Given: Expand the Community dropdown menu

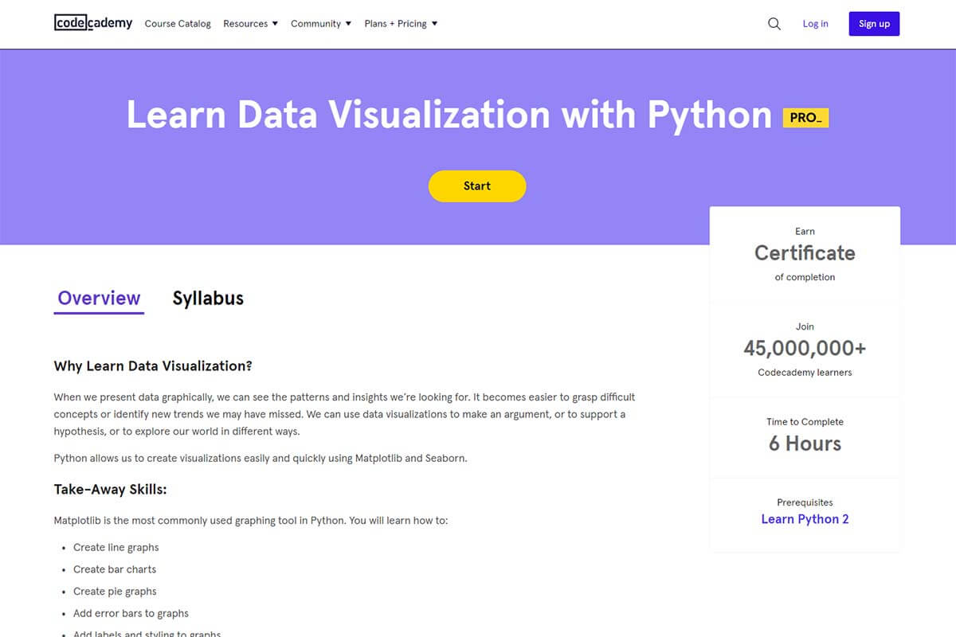Looking at the screenshot, I should point(321,24).
